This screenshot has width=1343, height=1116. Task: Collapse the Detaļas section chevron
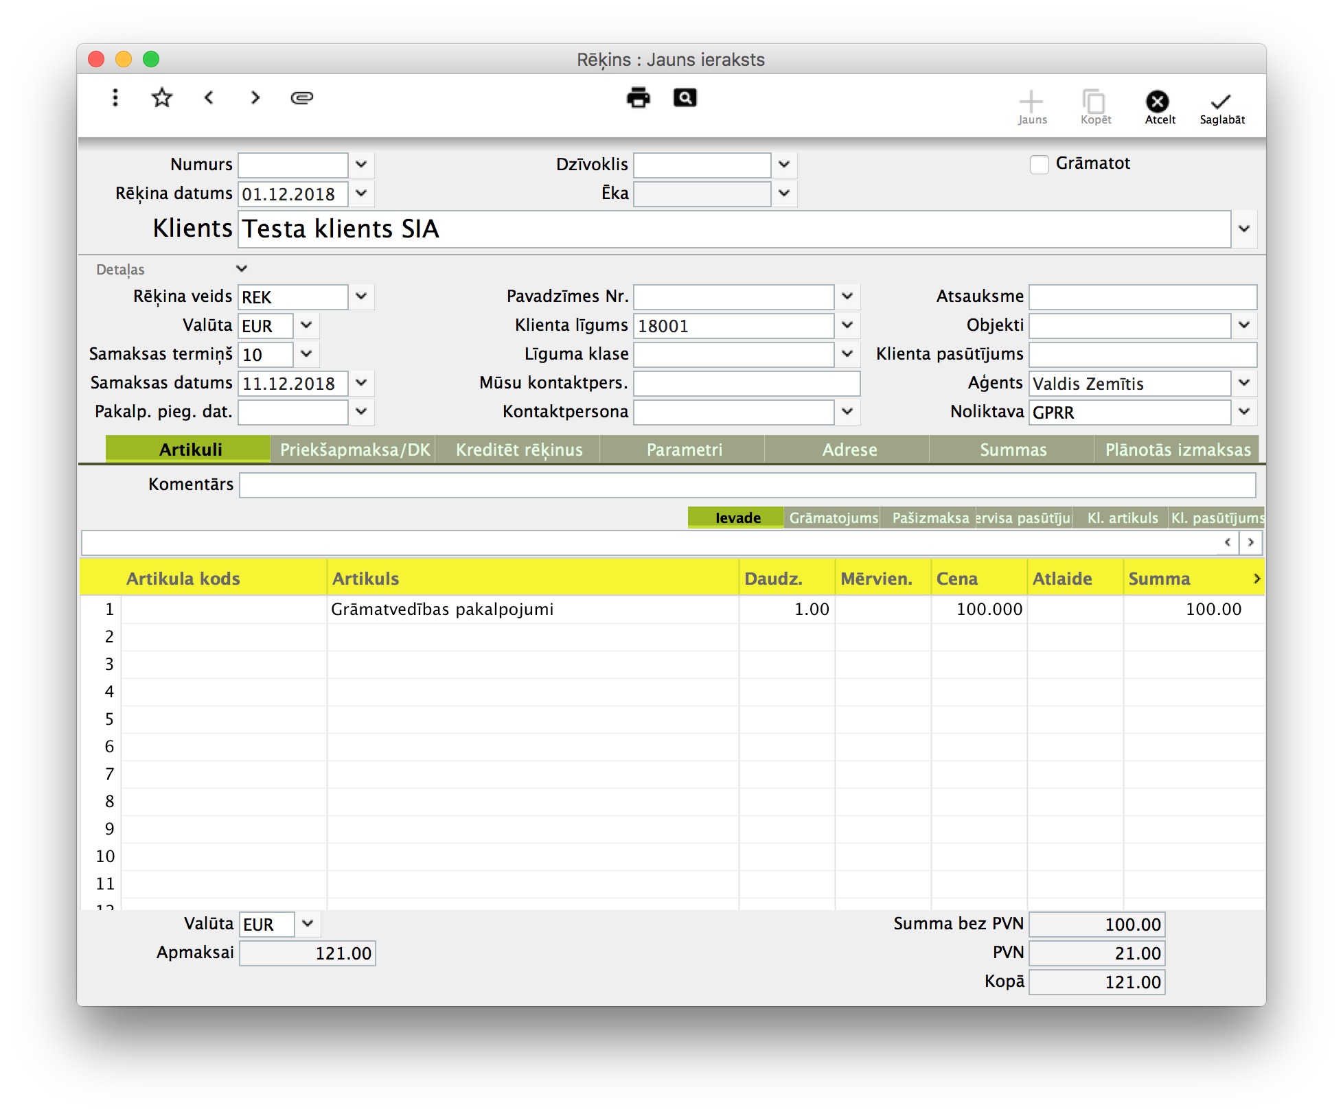click(242, 269)
